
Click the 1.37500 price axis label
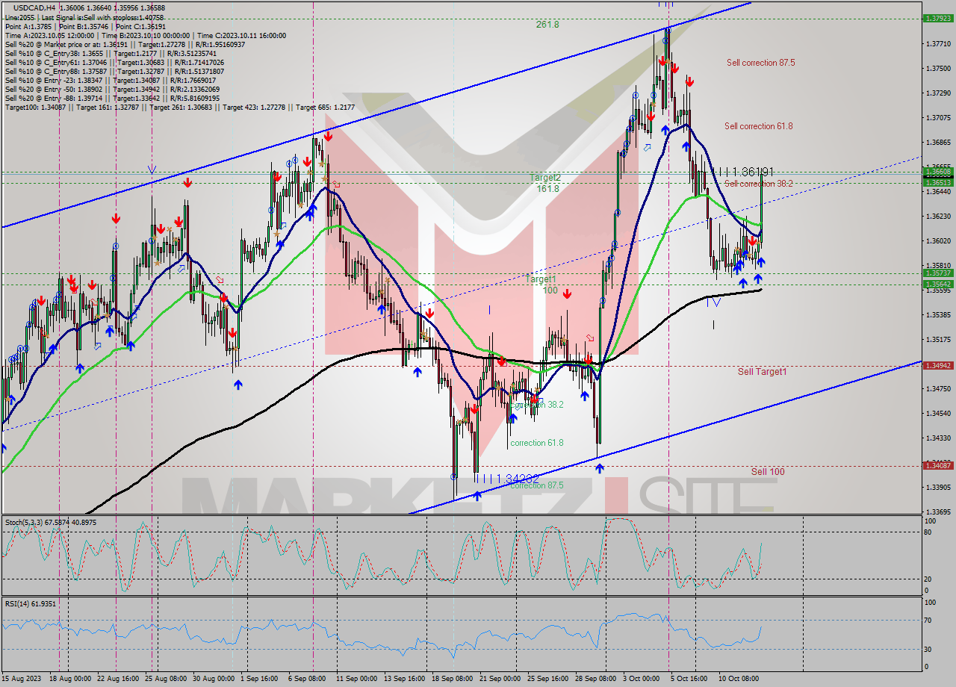pyautogui.click(x=938, y=69)
